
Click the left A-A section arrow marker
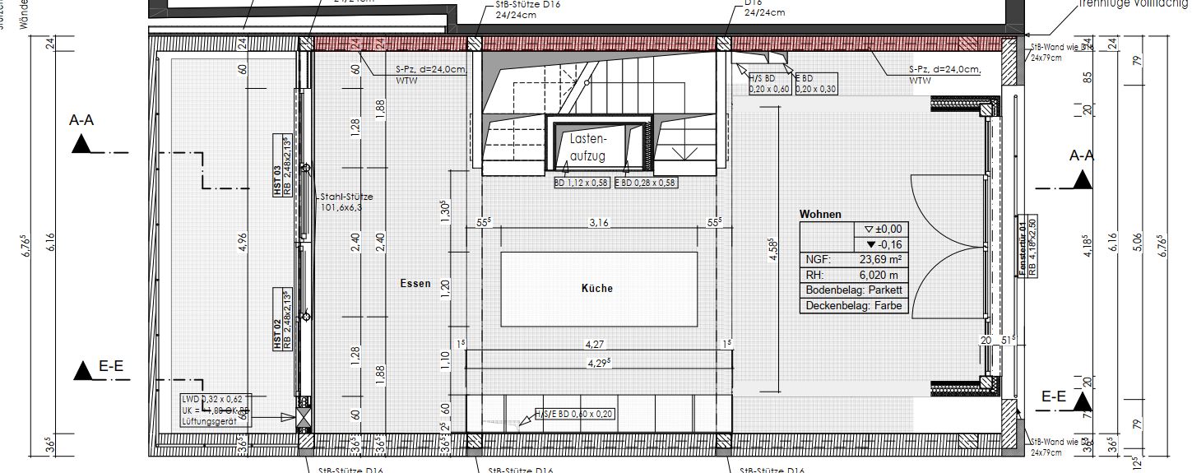tap(81, 145)
